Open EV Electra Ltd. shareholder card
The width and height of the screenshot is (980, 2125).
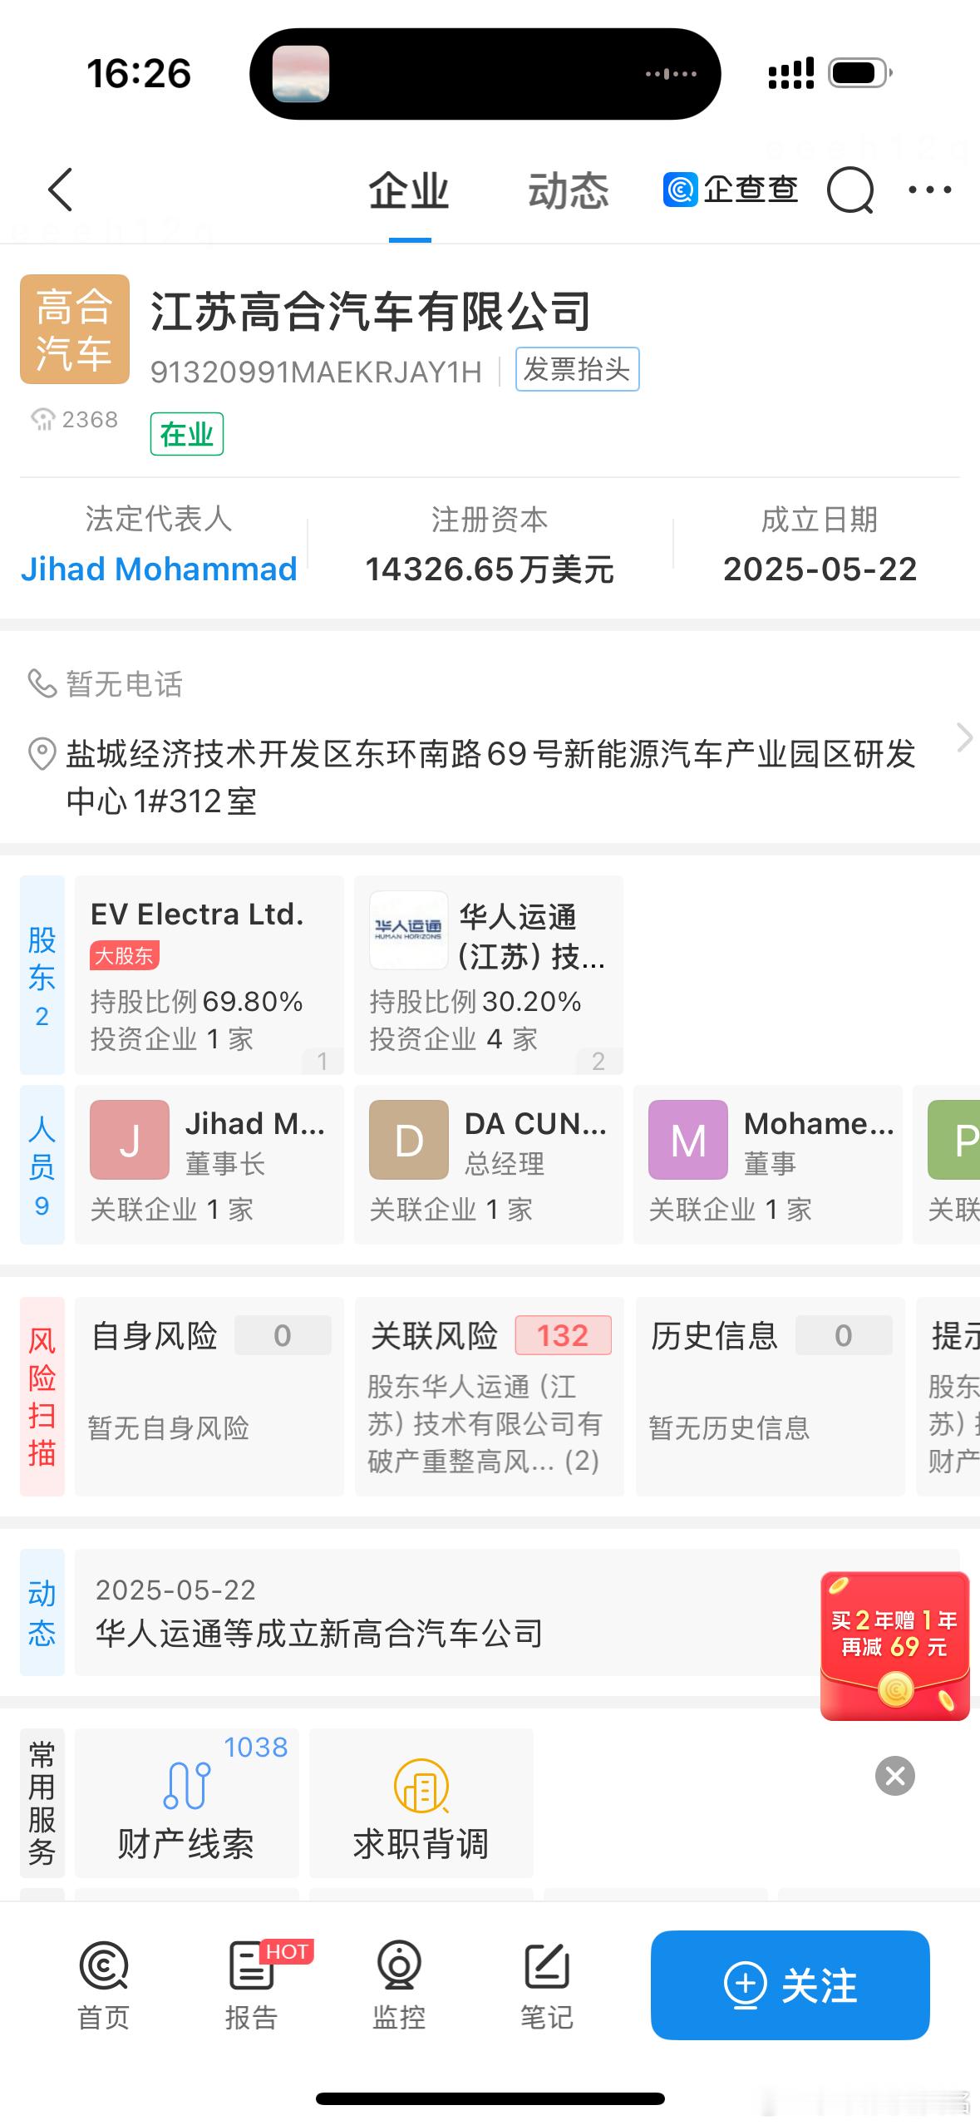coord(209,975)
